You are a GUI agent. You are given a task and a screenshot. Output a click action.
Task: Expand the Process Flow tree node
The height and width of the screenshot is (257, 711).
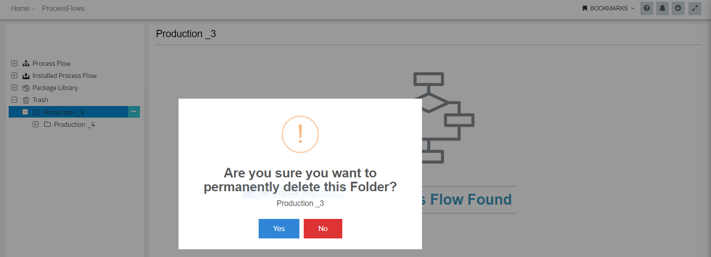coord(14,63)
